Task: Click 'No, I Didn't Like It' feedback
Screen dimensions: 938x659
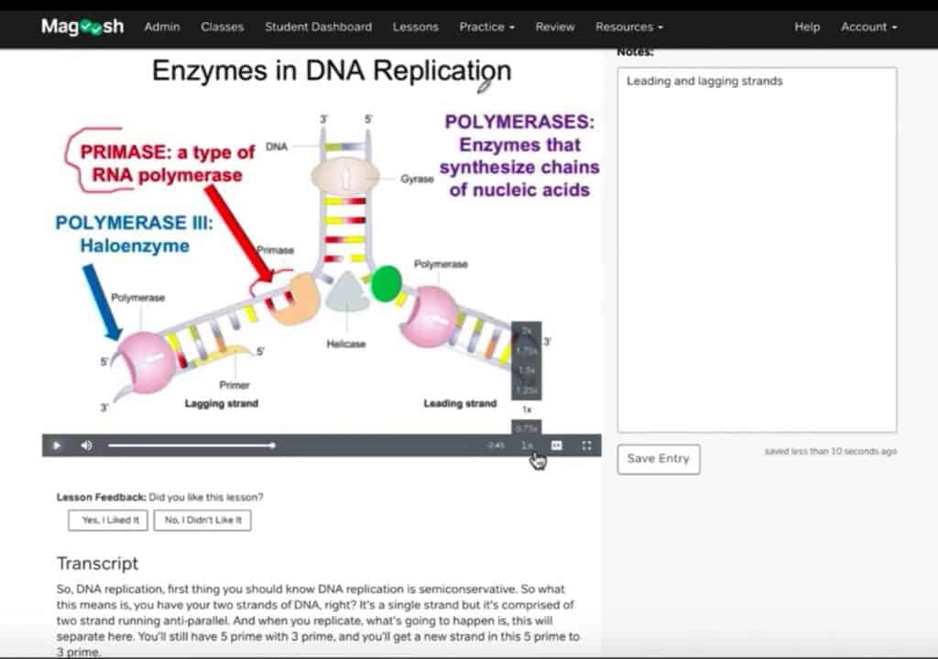Action: (x=202, y=520)
